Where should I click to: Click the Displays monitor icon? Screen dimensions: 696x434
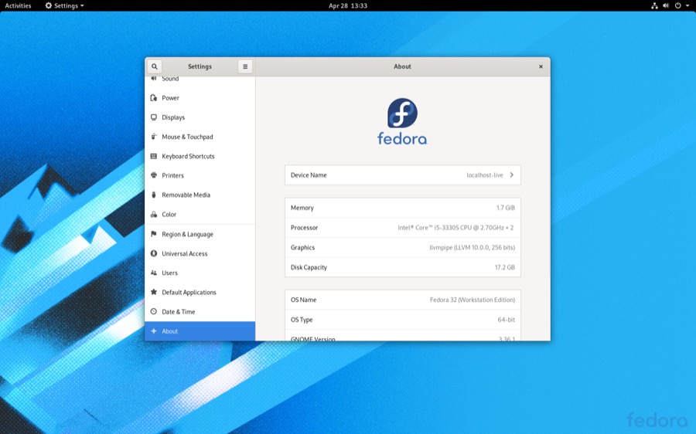click(x=154, y=117)
